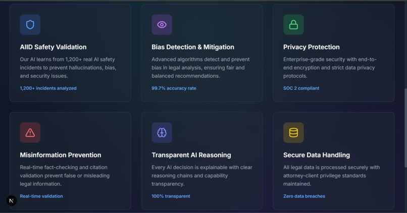The width and height of the screenshot is (407, 213).
Task: Select the Misinformation Prevention heading
Action: pos(61,155)
